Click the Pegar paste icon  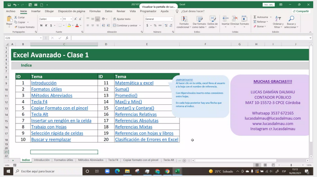pyautogui.click(x=9, y=19)
